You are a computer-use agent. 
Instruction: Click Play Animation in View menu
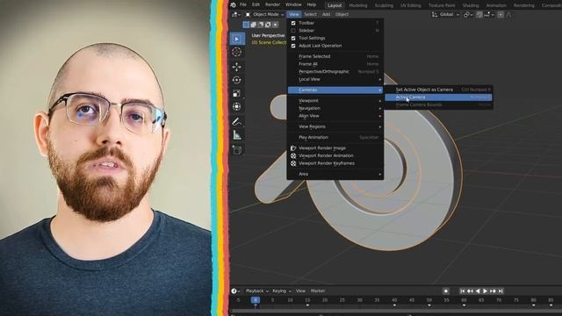335,137
